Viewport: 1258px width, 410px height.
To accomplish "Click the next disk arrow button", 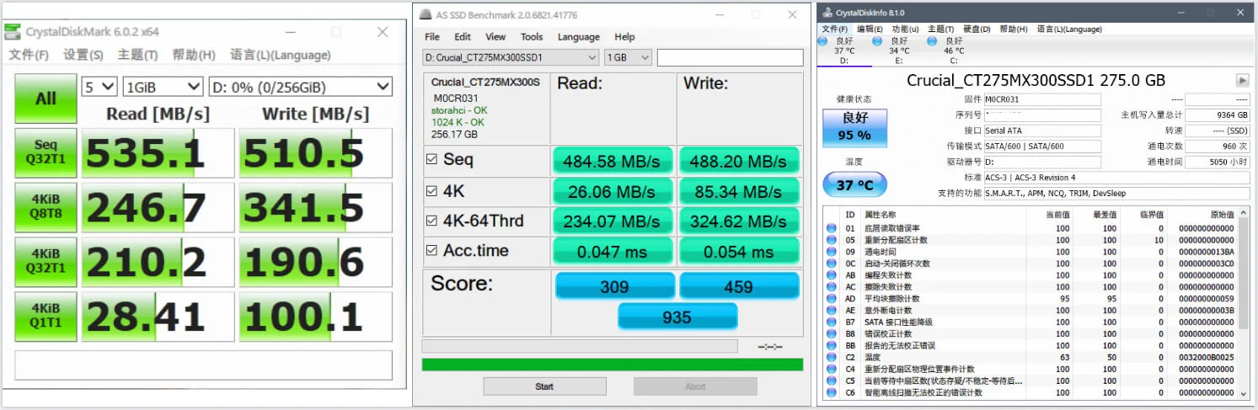I will coord(1242,80).
